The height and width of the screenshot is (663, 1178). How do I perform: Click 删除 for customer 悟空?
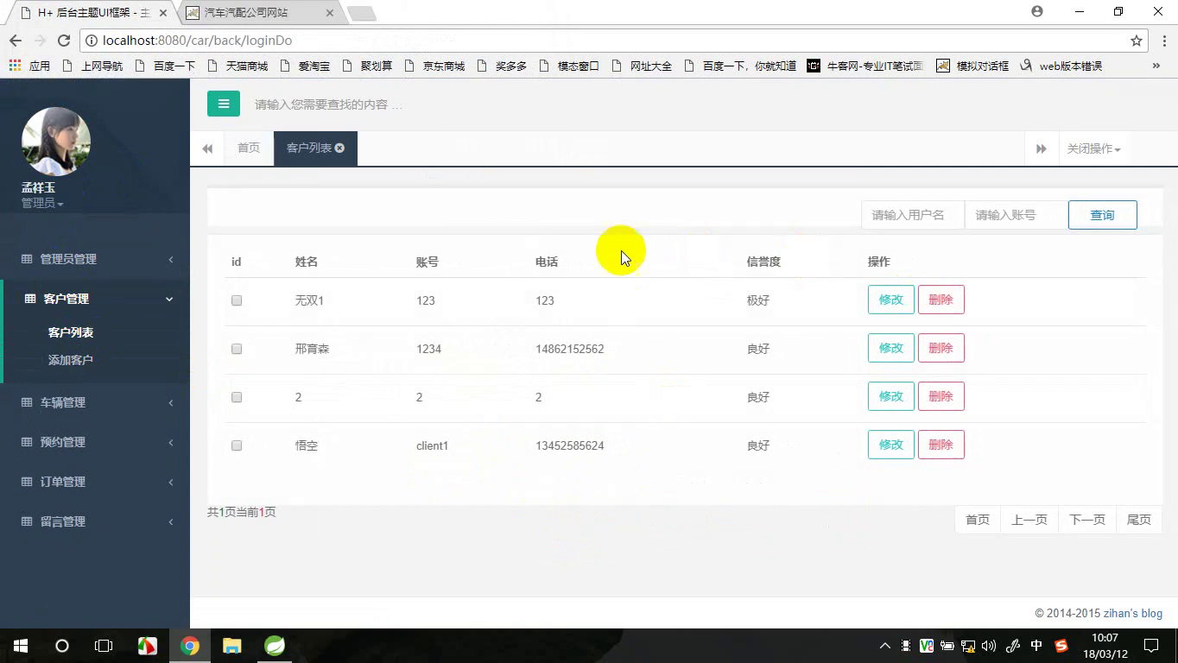coord(940,445)
